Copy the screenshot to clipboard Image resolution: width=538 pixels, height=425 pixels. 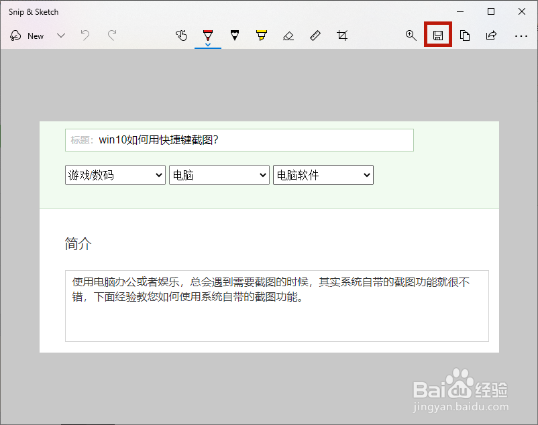[x=465, y=36]
